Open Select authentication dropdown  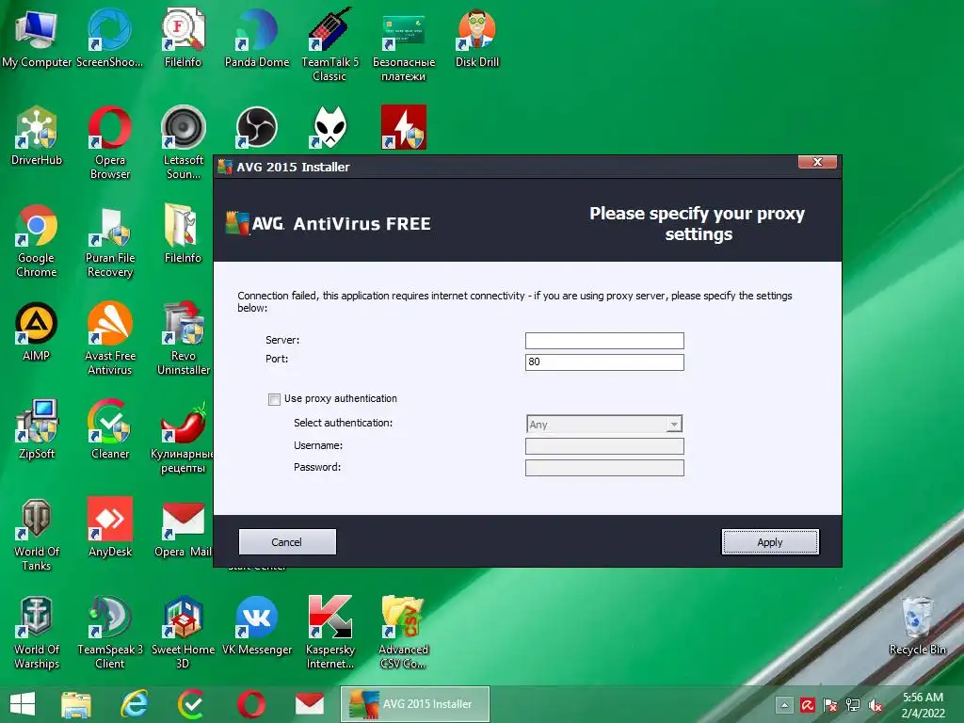click(604, 425)
